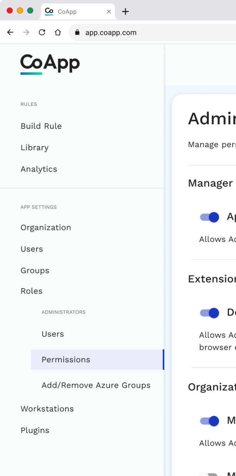The height and width of the screenshot is (476, 236).
Task: Open Build Rule in the sidebar
Action: [41, 126]
